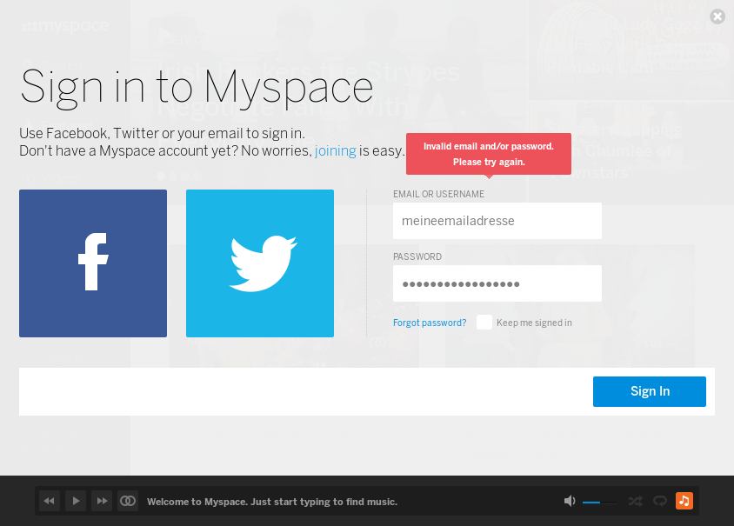Click the rewind button in the player

[50, 501]
